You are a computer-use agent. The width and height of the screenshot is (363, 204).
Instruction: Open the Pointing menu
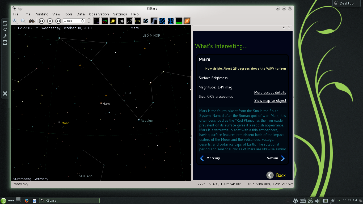[x=41, y=14]
